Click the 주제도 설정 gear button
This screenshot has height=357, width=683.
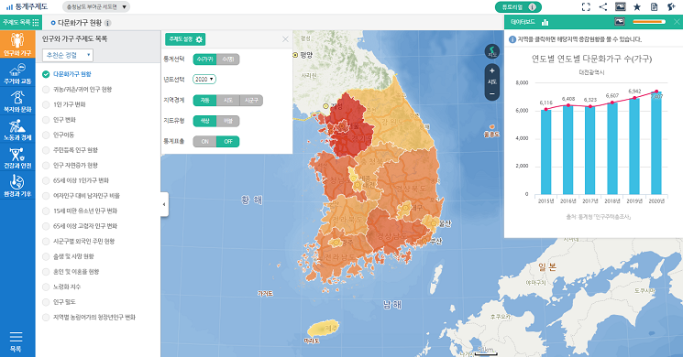click(185, 39)
